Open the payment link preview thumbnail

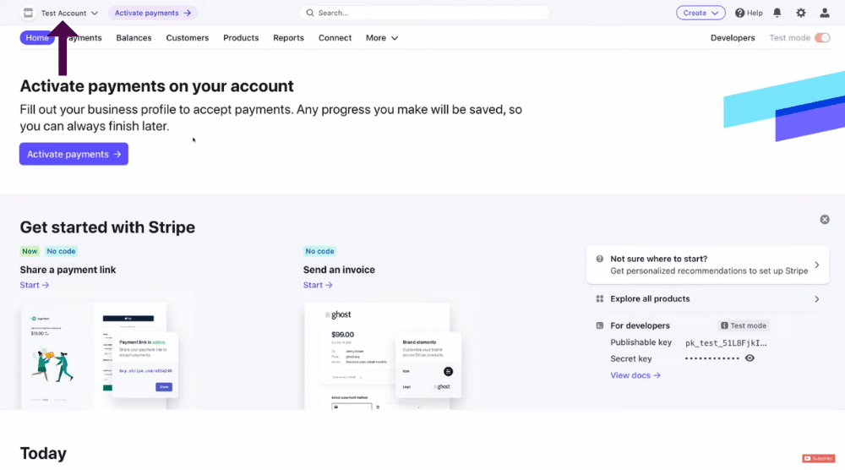click(x=100, y=356)
